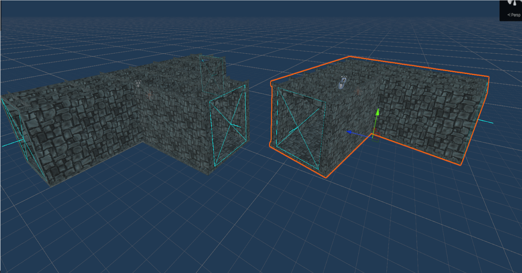Toggle the Persp projection label
The height and width of the screenshot is (273, 522).
coord(515,15)
